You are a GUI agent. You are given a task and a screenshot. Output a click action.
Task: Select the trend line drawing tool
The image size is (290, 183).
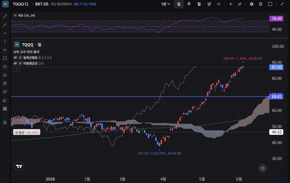click(x=5, y=16)
